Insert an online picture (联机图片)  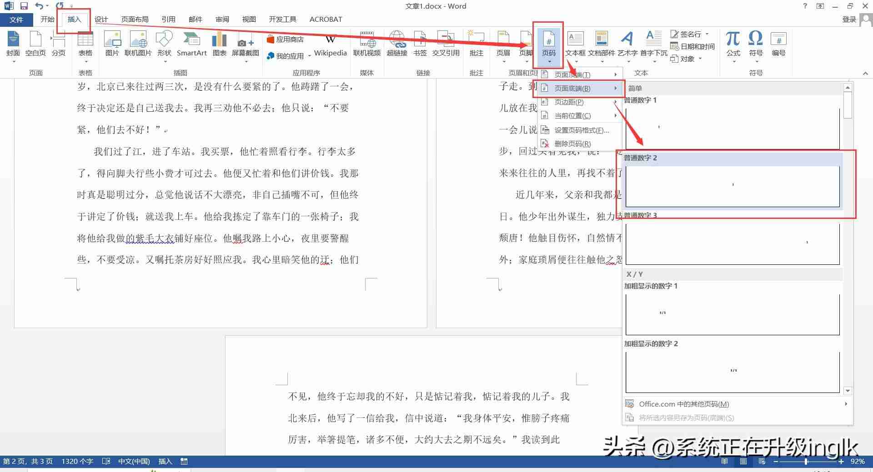point(138,45)
